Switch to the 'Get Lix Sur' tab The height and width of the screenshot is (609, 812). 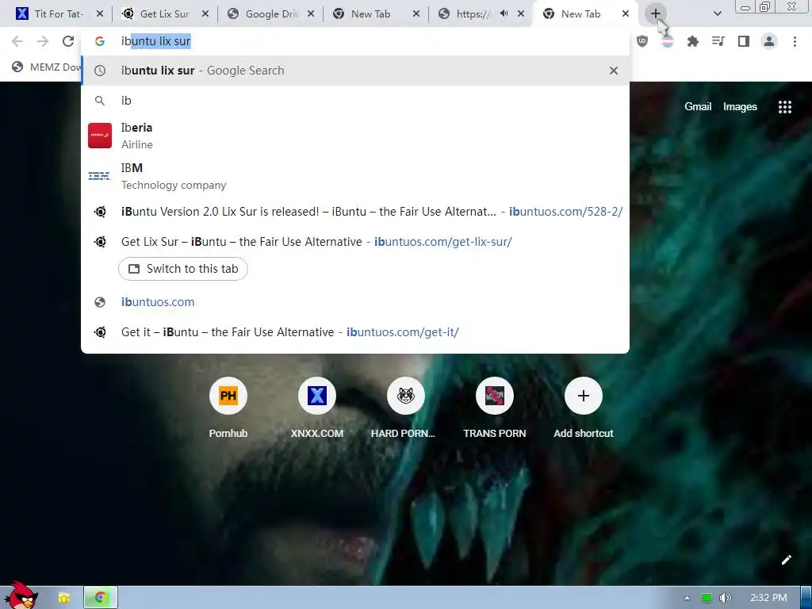pos(164,13)
